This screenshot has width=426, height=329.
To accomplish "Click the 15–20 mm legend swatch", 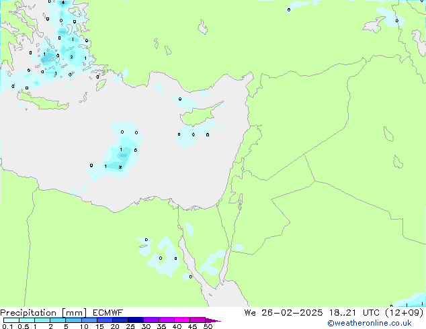I will (x=104, y=320).
